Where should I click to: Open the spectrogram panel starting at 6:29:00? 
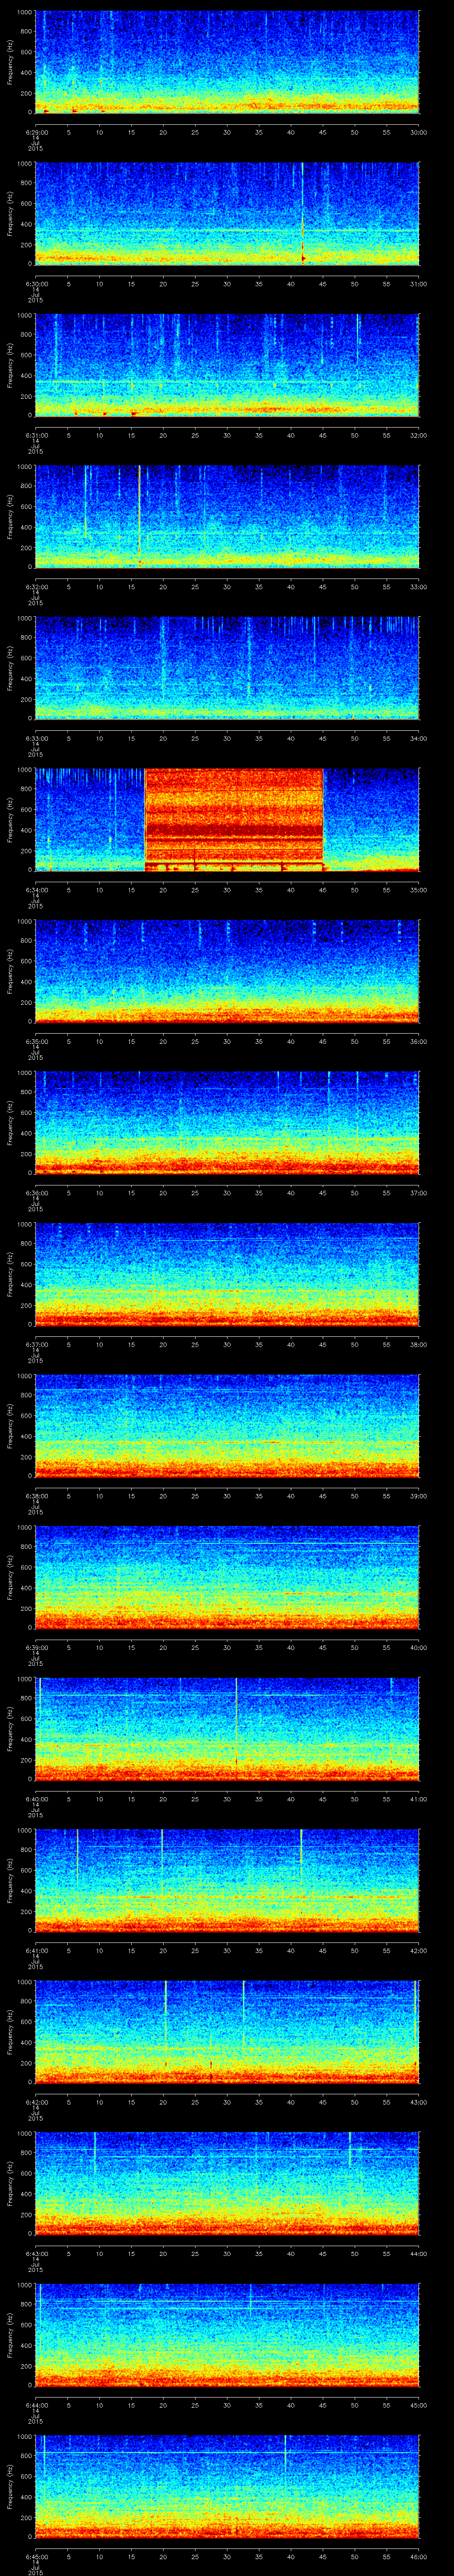(x=227, y=62)
